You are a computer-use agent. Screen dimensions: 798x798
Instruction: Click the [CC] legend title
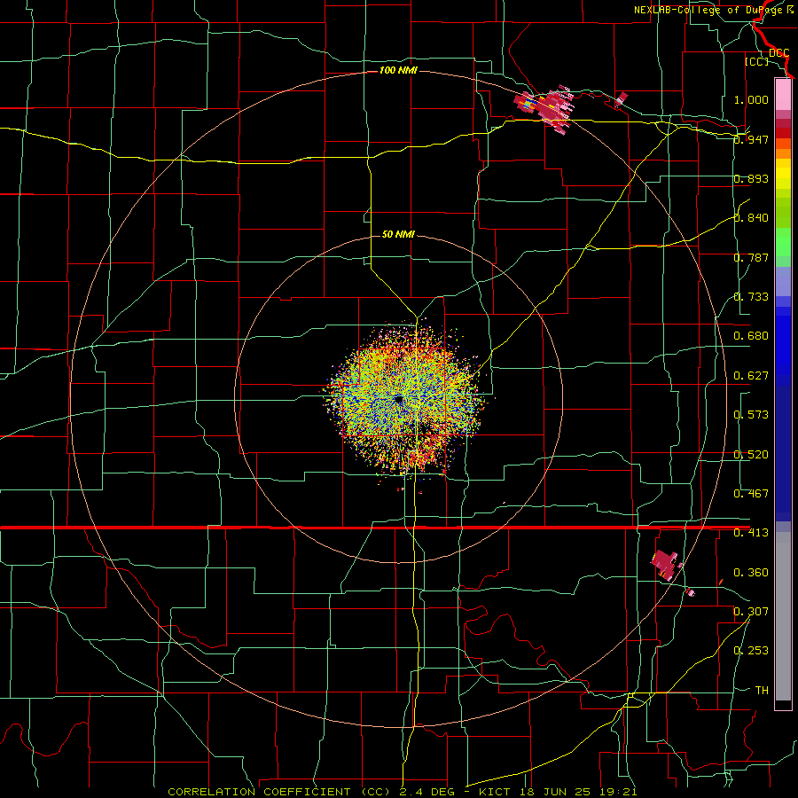click(756, 61)
